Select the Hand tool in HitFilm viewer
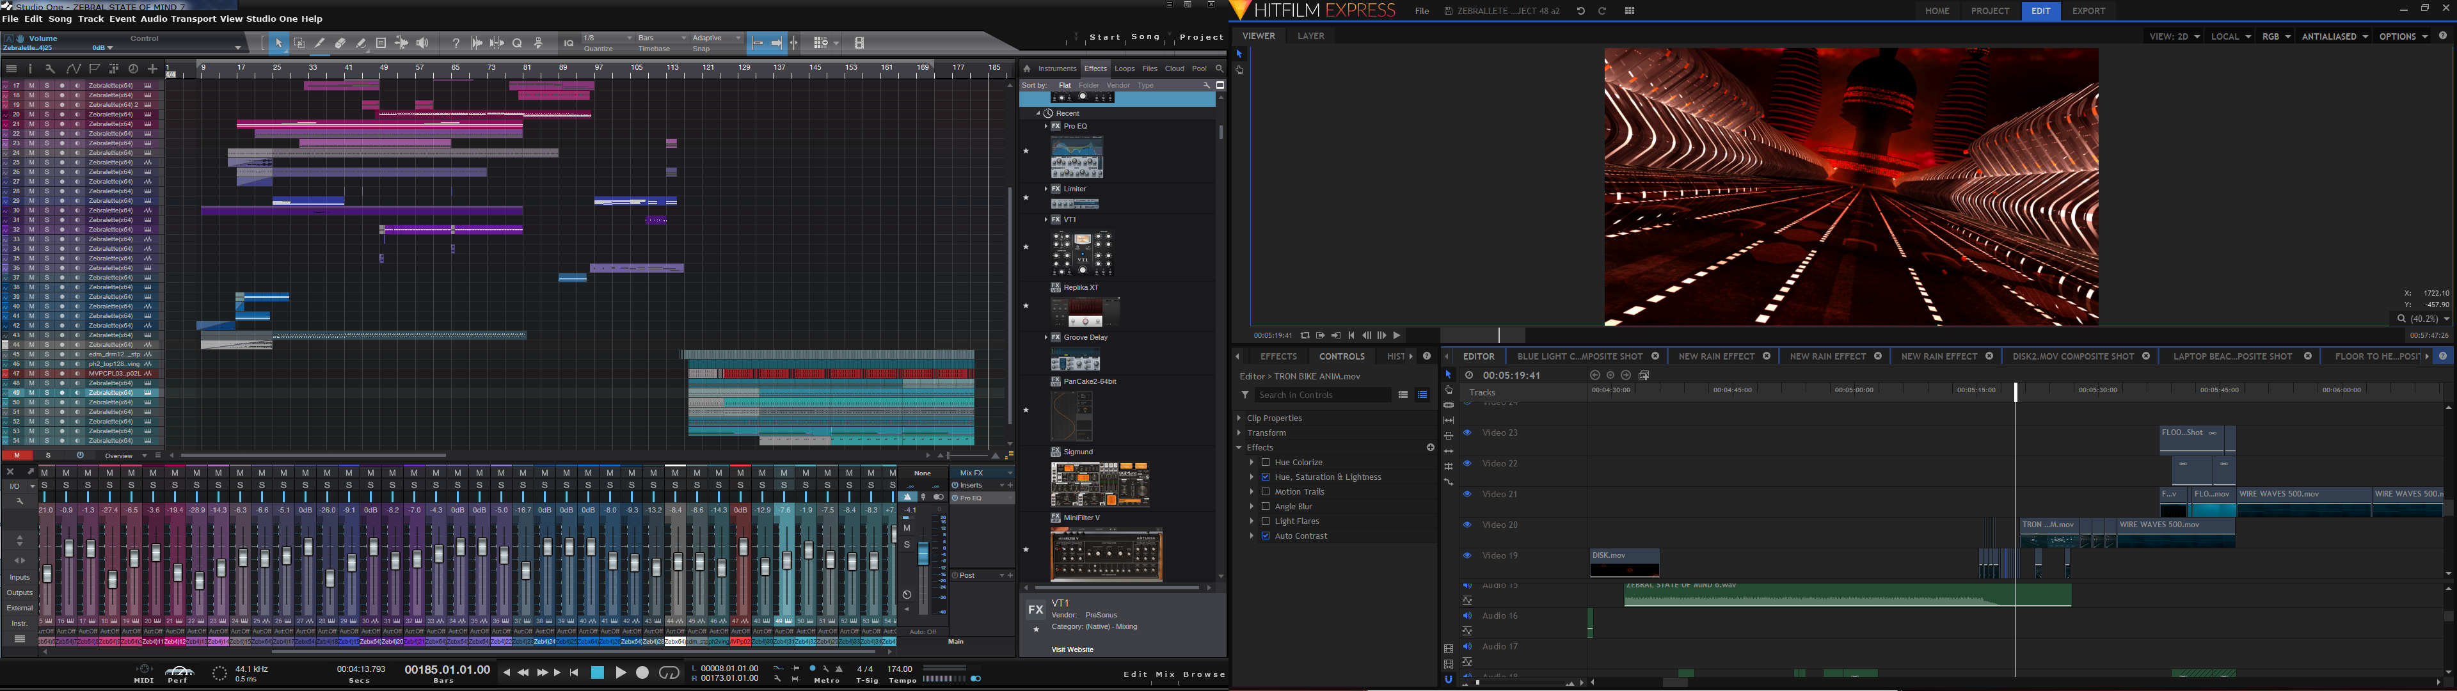The height and width of the screenshot is (691, 2457). 1239,70
